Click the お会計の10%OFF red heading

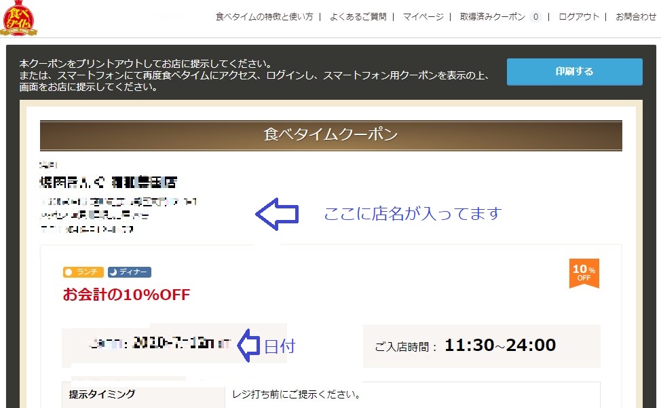(x=126, y=295)
